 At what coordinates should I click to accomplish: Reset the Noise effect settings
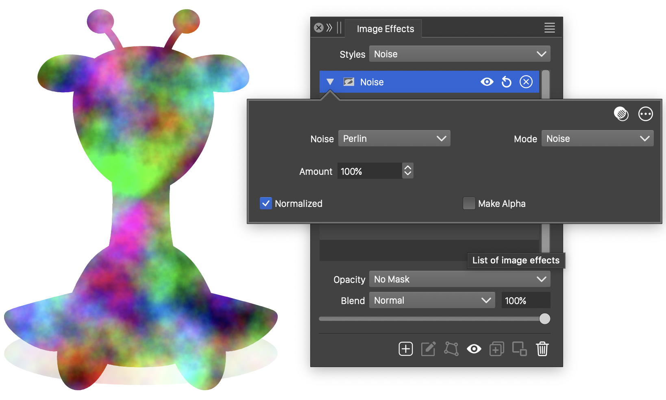click(x=506, y=82)
